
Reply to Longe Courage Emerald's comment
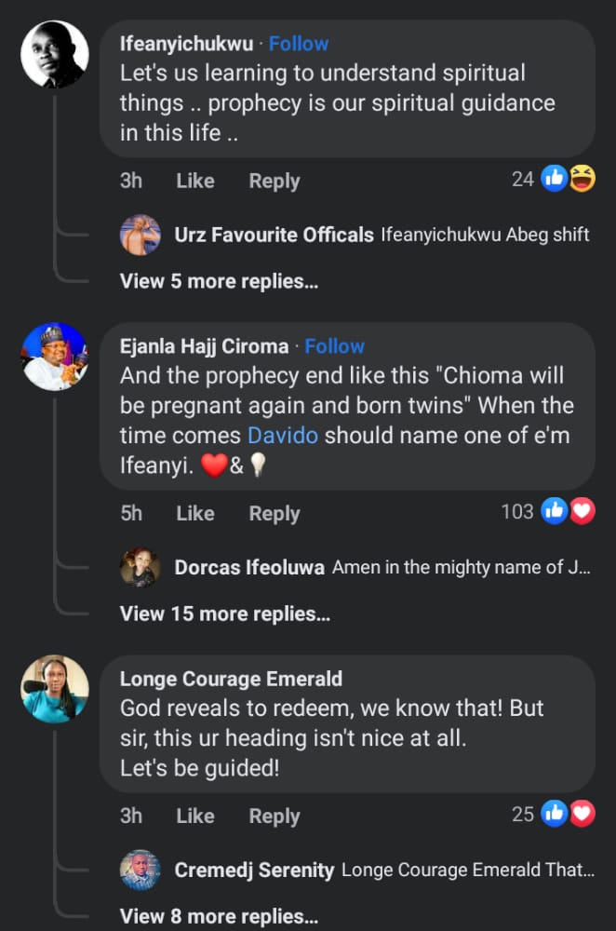tap(274, 816)
